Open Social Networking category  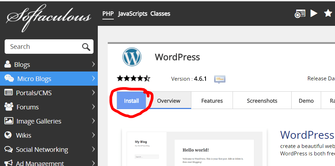(x=42, y=150)
